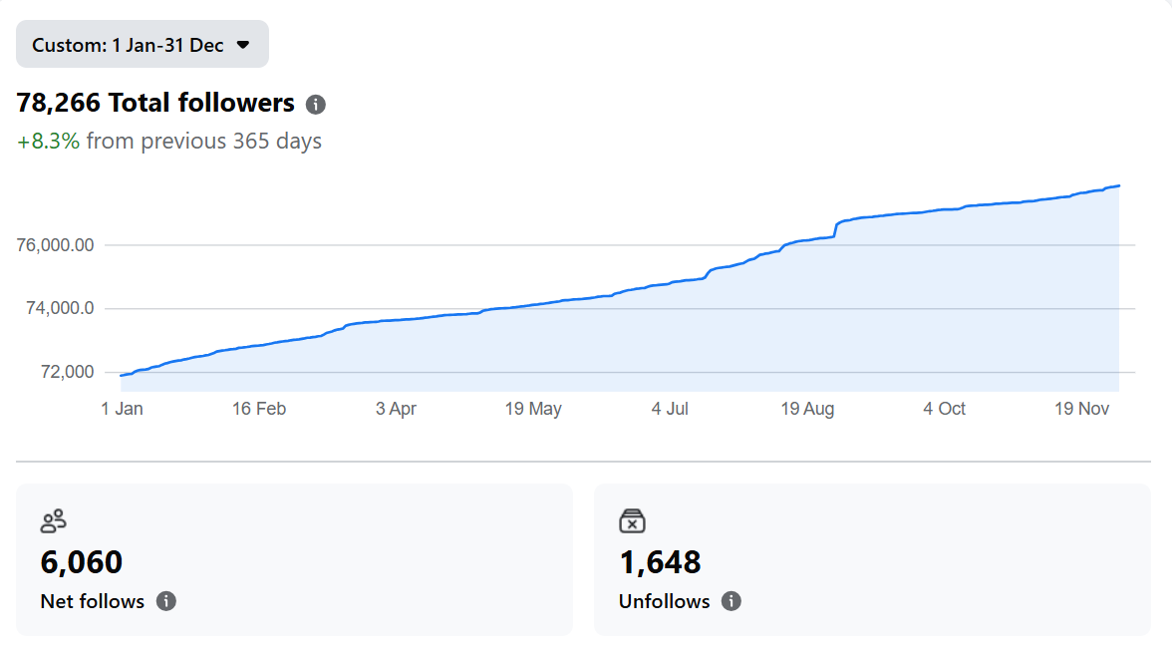Click the +8.3% change percentage

tap(48, 142)
